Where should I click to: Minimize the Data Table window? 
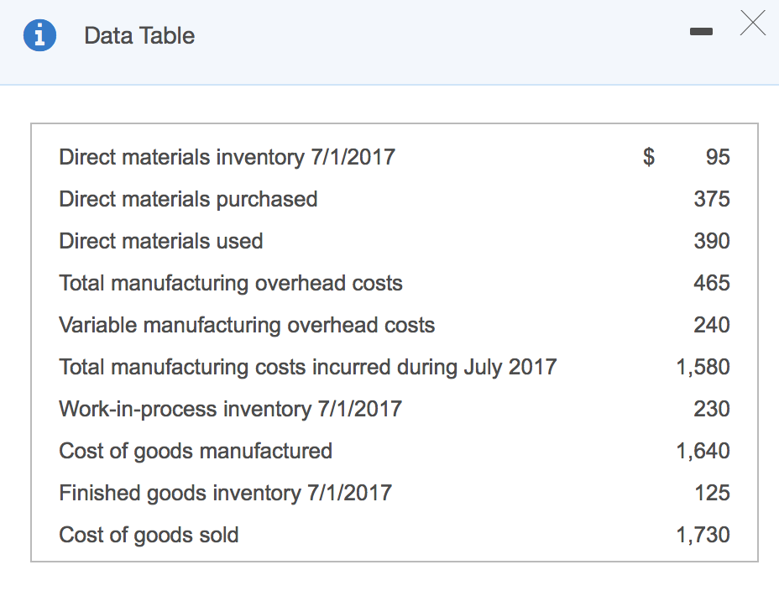pyautogui.click(x=701, y=30)
